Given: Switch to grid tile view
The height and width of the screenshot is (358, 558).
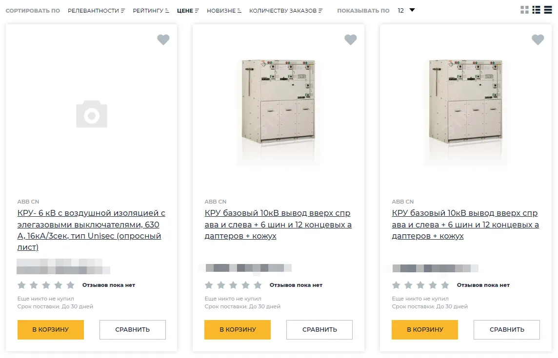Looking at the screenshot, I should point(525,10).
